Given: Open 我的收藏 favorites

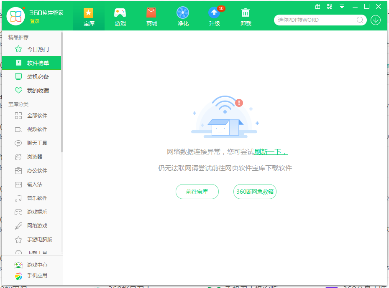Looking at the screenshot, I should tap(31, 91).
